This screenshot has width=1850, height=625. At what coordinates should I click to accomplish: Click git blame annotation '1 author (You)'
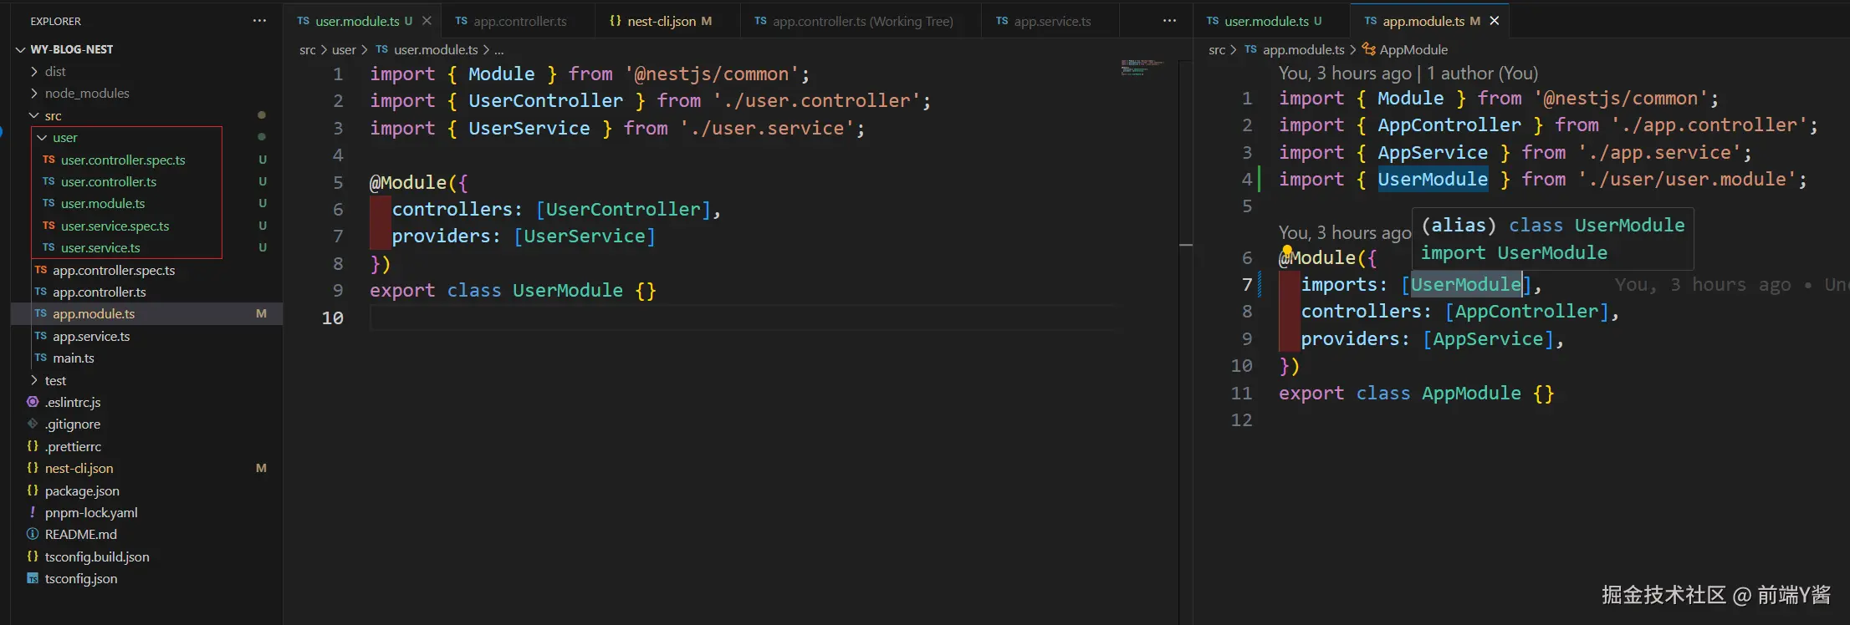tap(1482, 74)
